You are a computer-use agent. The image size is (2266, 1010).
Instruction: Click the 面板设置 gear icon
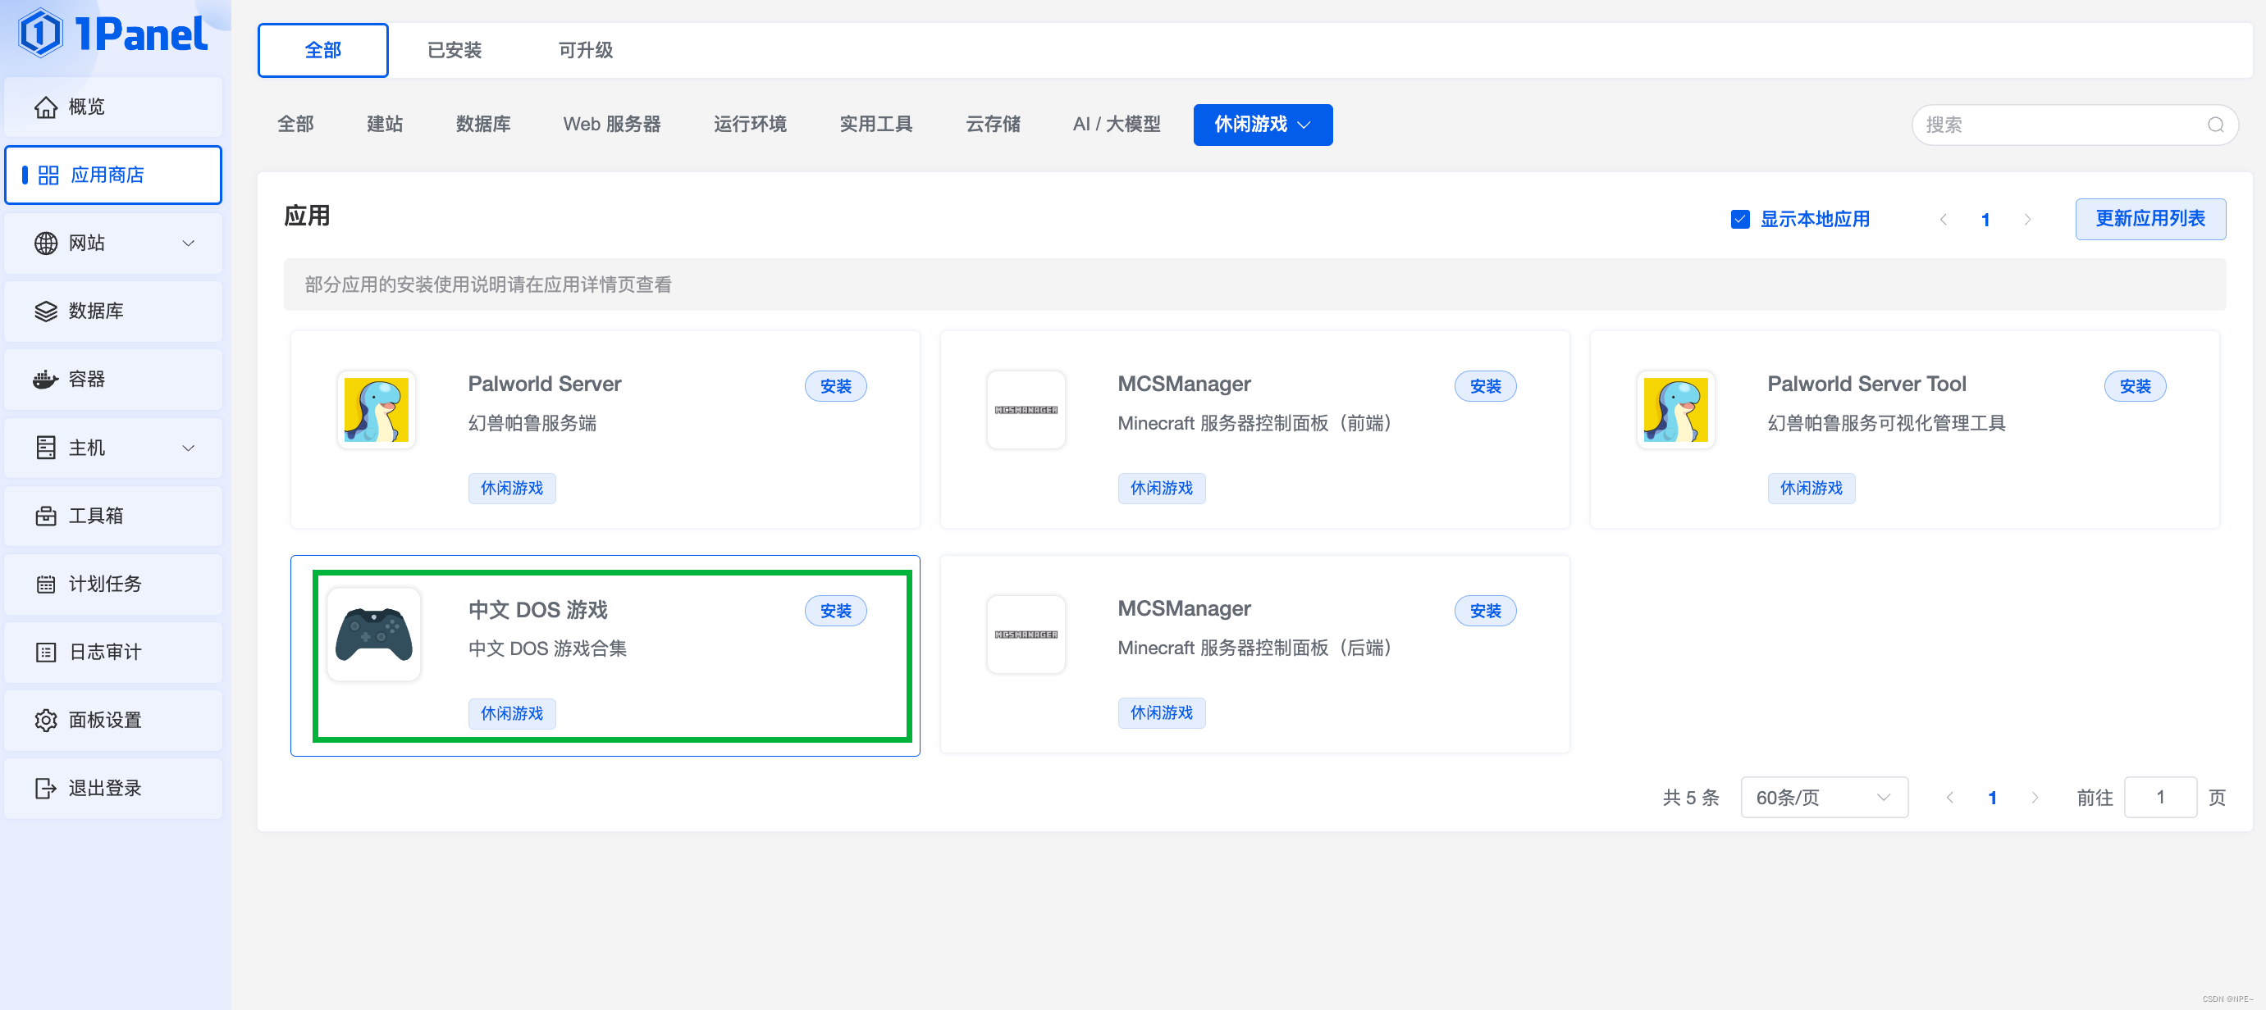click(x=46, y=720)
